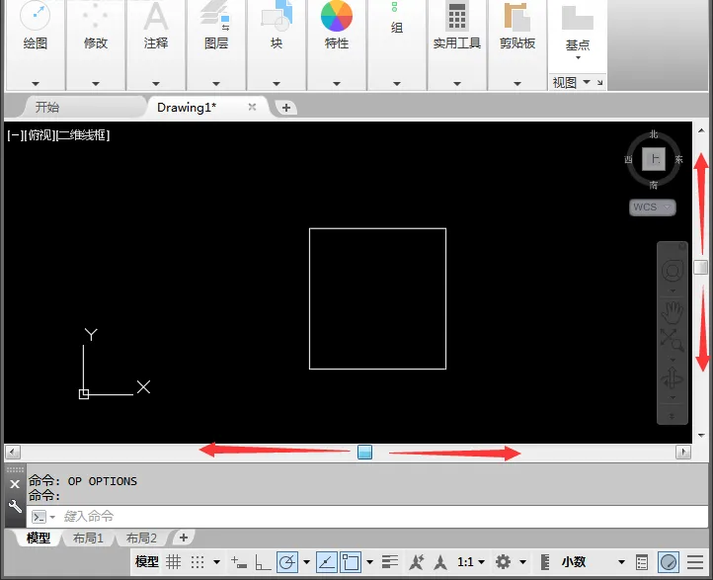Open the 剪贴板 (Clipboard) panel icon
The width and height of the screenshot is (713, 580).
pos(517,17)
